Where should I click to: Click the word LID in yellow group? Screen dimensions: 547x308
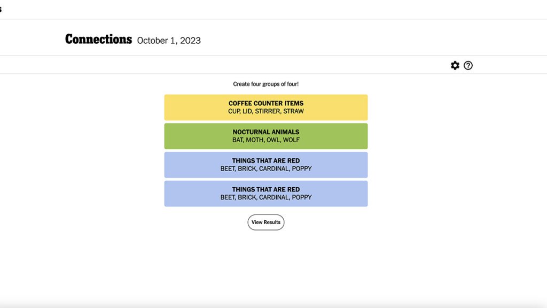pos(247,111)
